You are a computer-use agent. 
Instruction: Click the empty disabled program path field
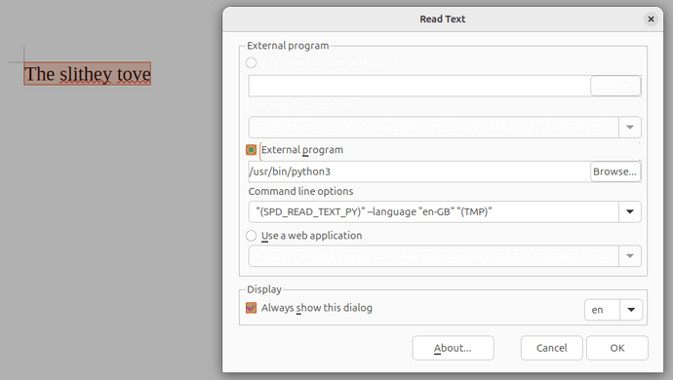418,86
